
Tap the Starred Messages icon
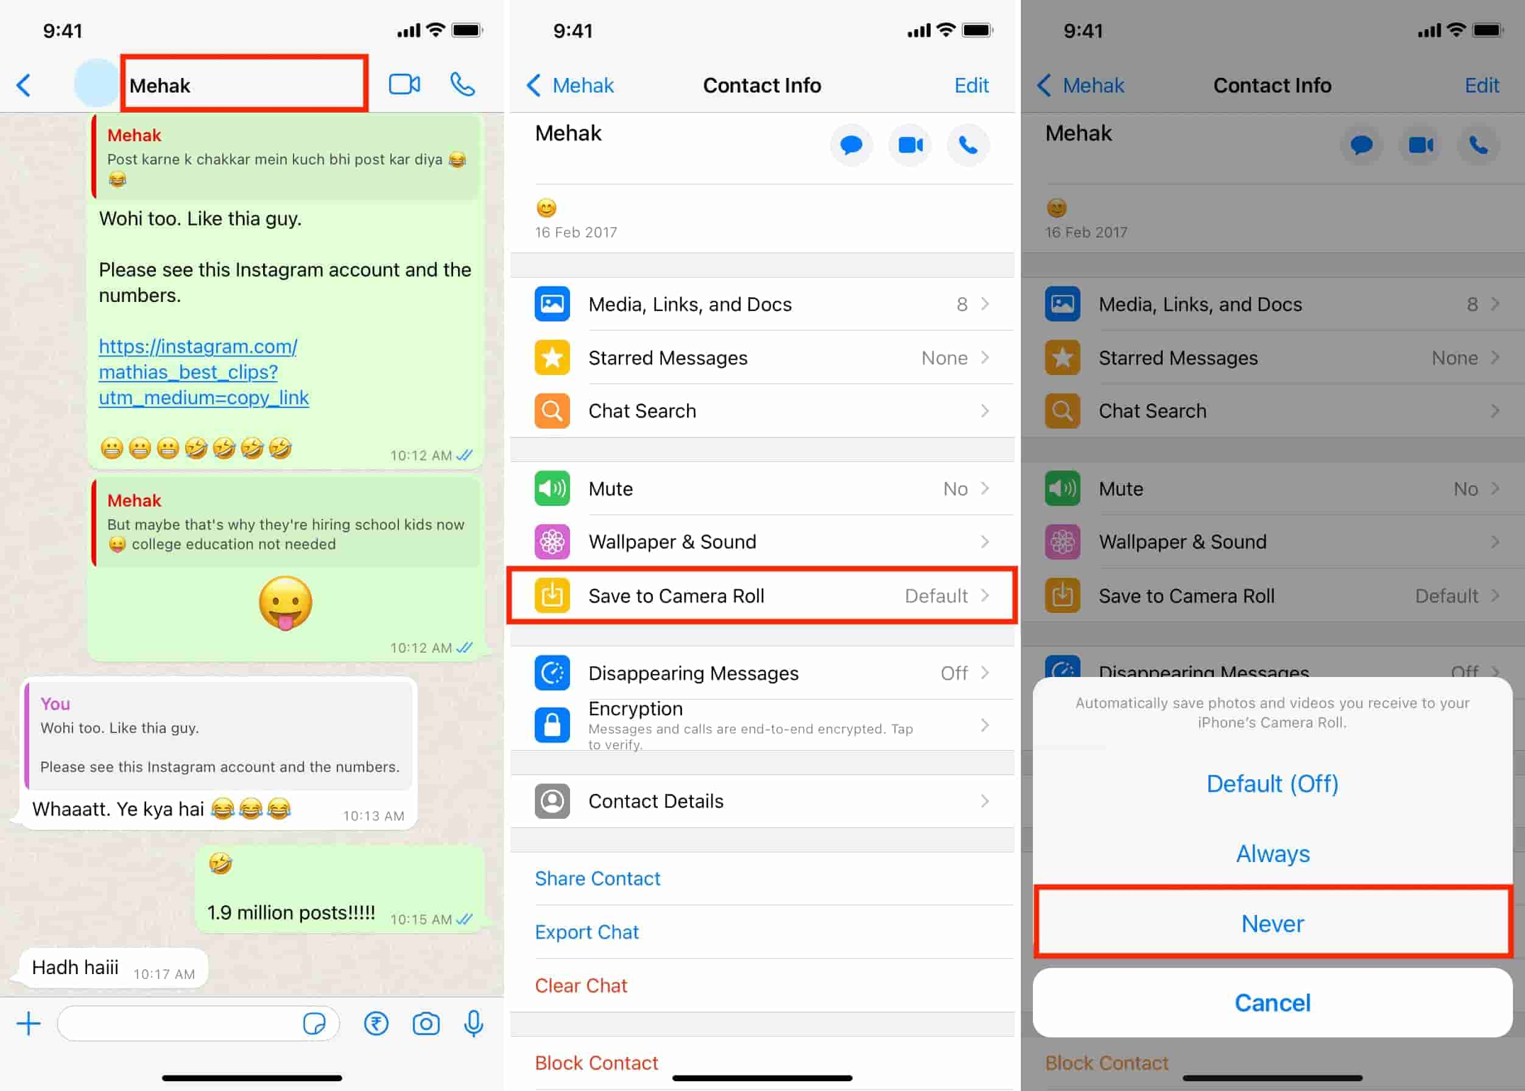pyautogui.click(x=552, y=358)
